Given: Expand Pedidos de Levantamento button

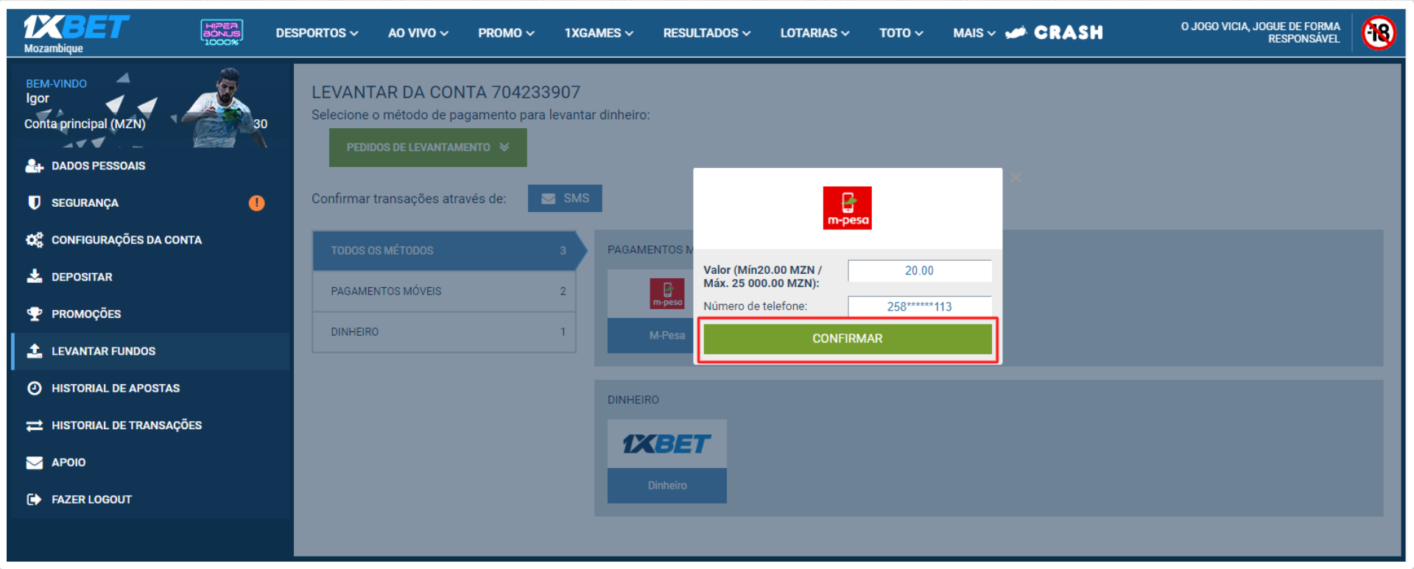Looking at the screenshot, I should 428,147.
